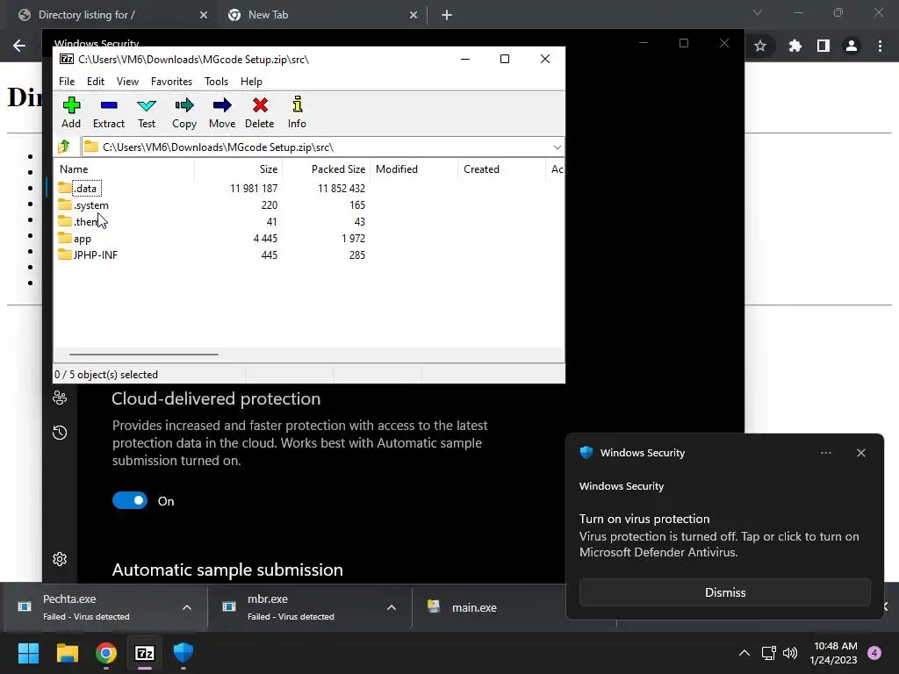
Task: Go up one folder level in 7-Zip
Action: pos(64,147)
